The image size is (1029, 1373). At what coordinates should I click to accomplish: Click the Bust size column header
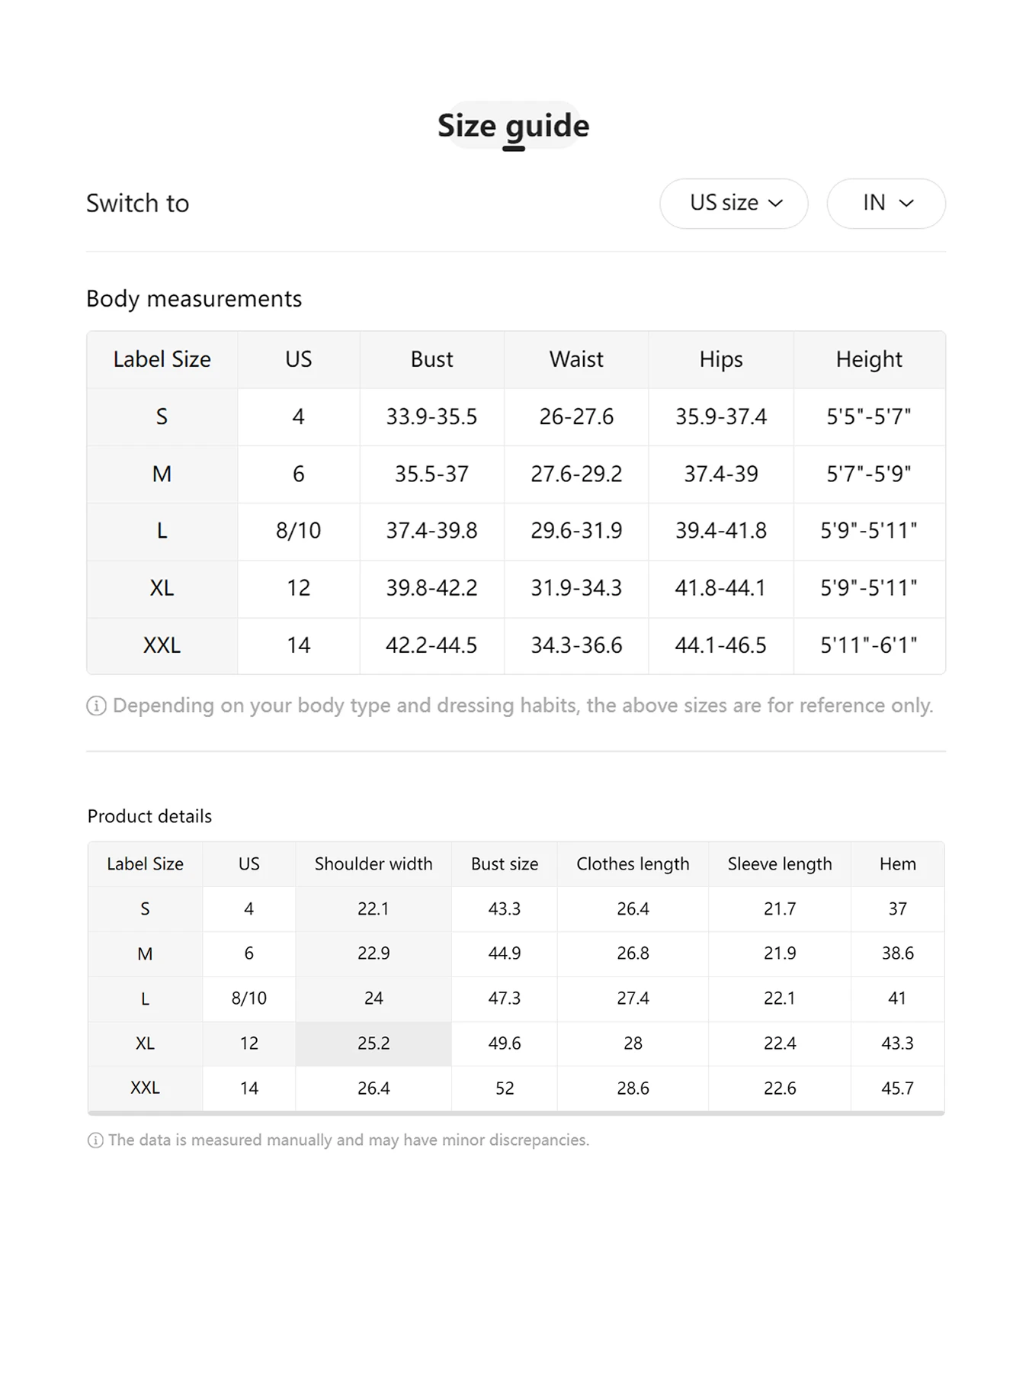coord(505,864)
